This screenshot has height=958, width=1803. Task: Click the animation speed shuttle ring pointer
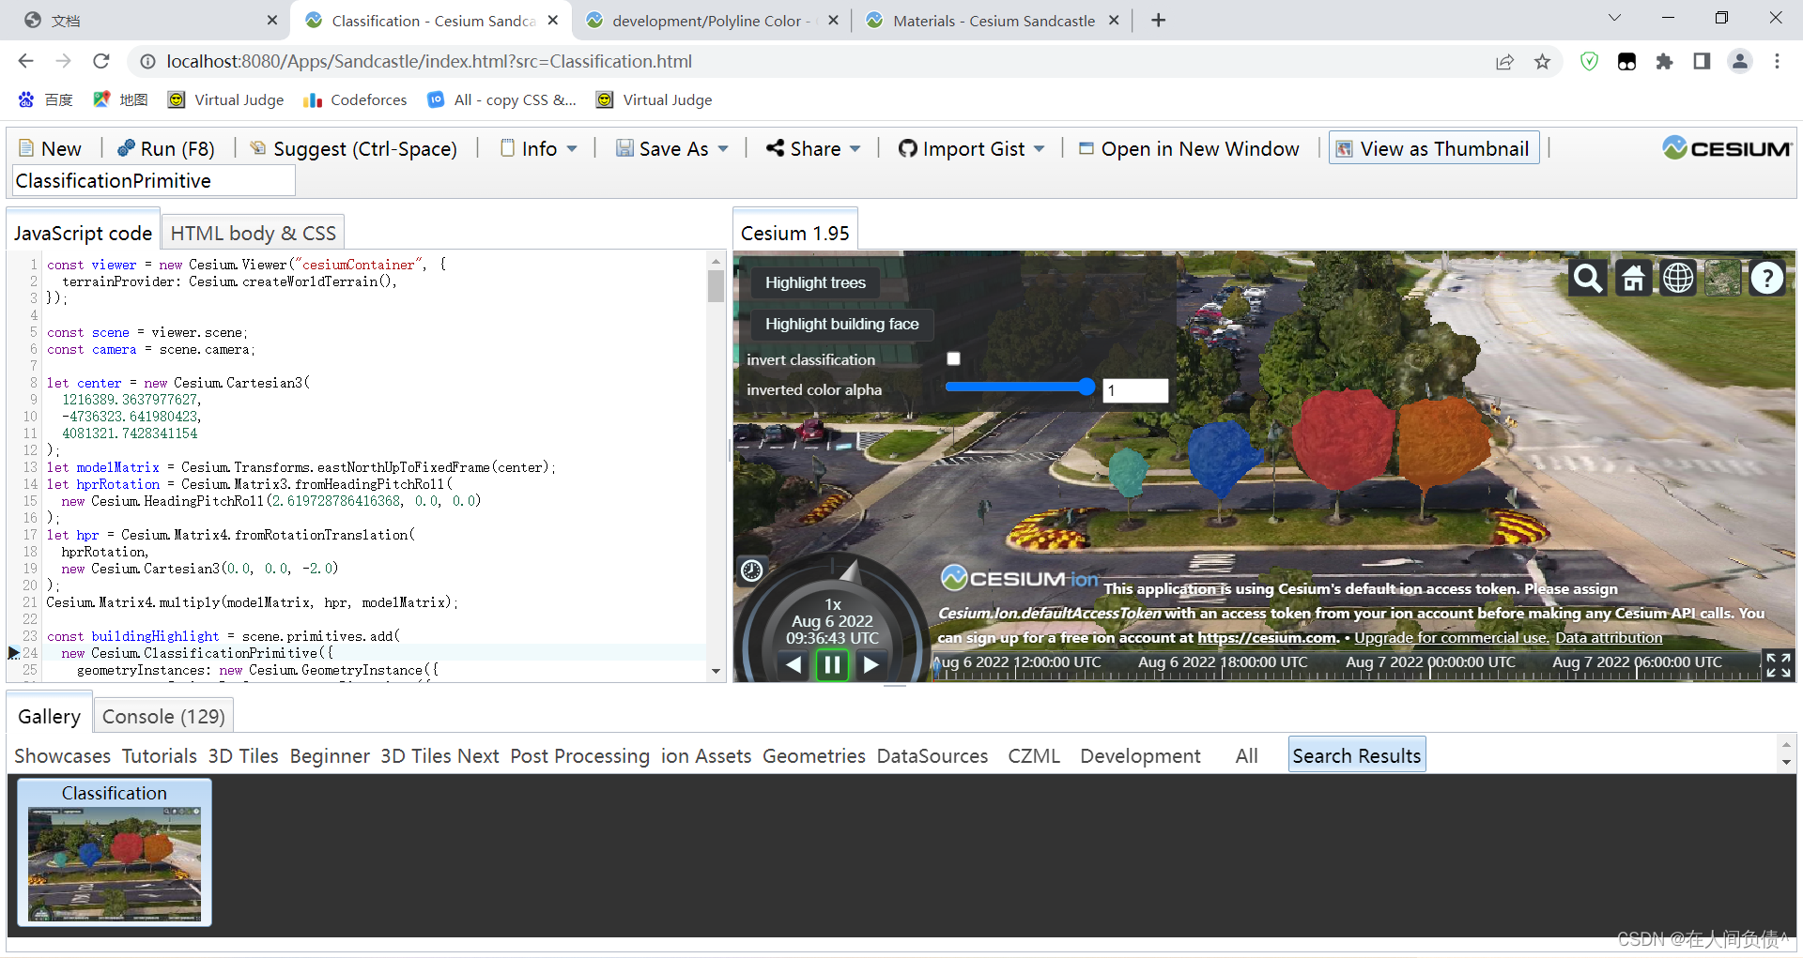tap(848, 570)
